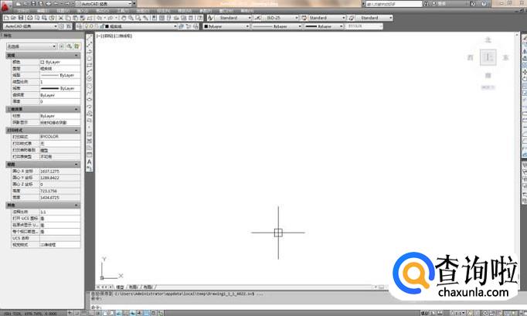The height and width of the screenshot is (316, 527).
Task: Open the table style Standard dropdown
Action: tap(327, 18)
